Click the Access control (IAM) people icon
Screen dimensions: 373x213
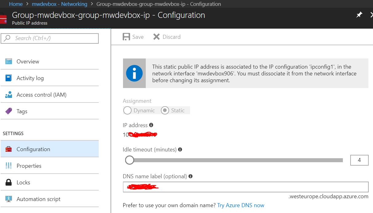click(9, 94)
